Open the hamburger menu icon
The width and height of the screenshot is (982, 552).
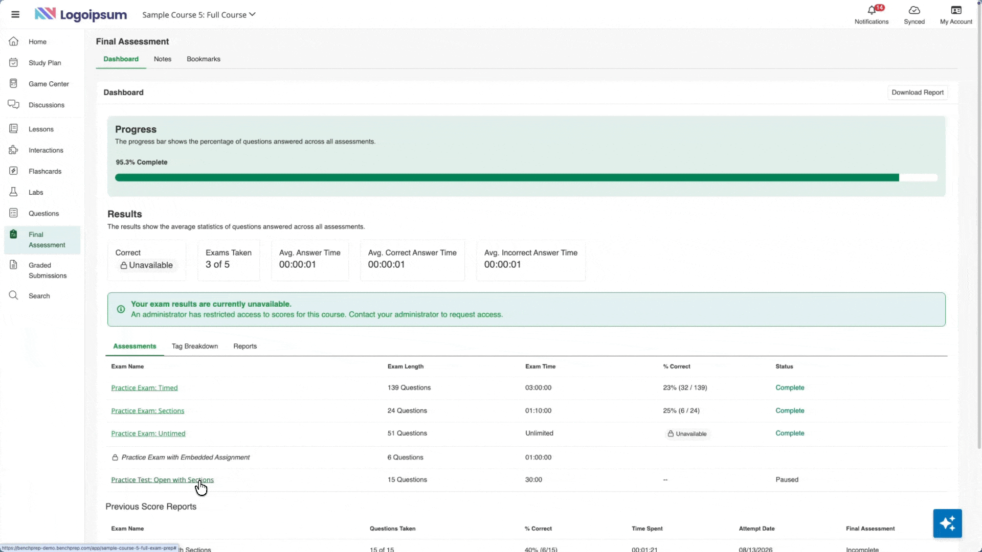point(15,14)
